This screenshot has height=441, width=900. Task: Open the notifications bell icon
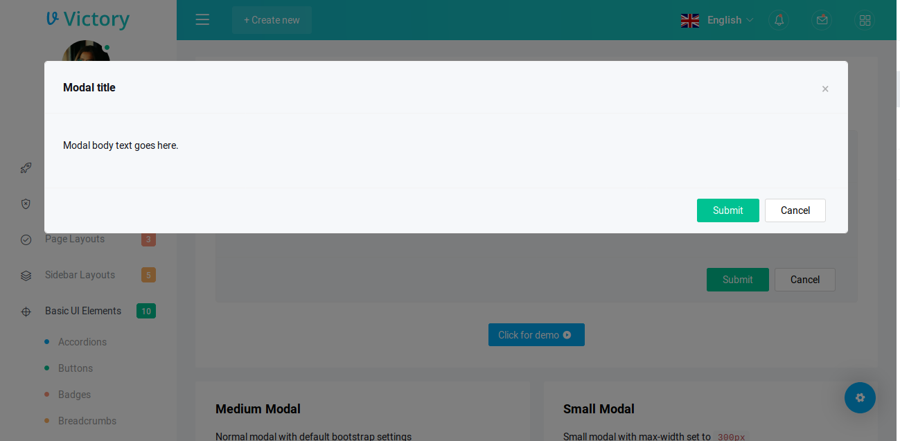coord(779,20)
